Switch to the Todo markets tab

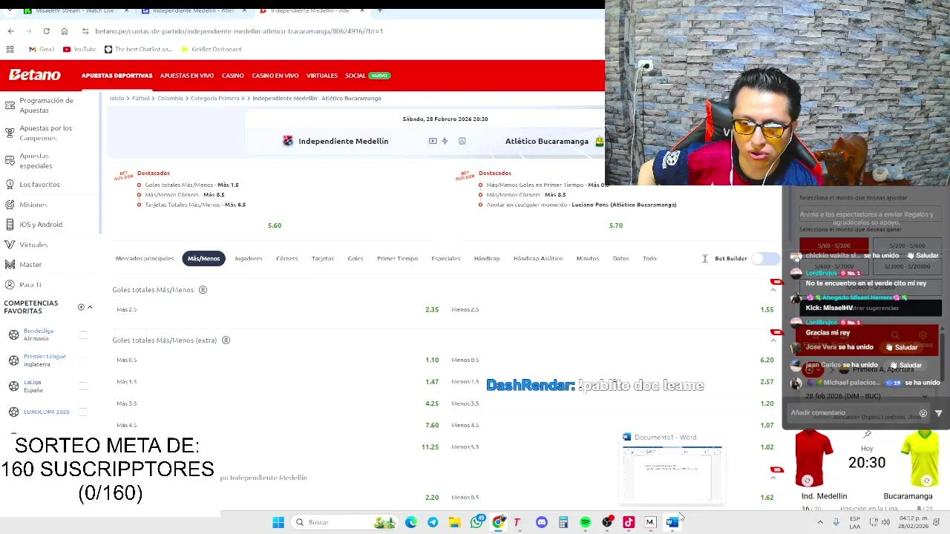coord(649,258)
